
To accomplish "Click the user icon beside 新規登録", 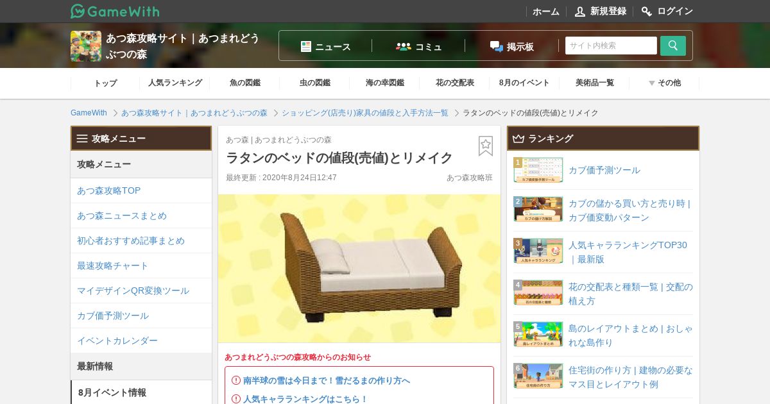I will coord(580,12).
